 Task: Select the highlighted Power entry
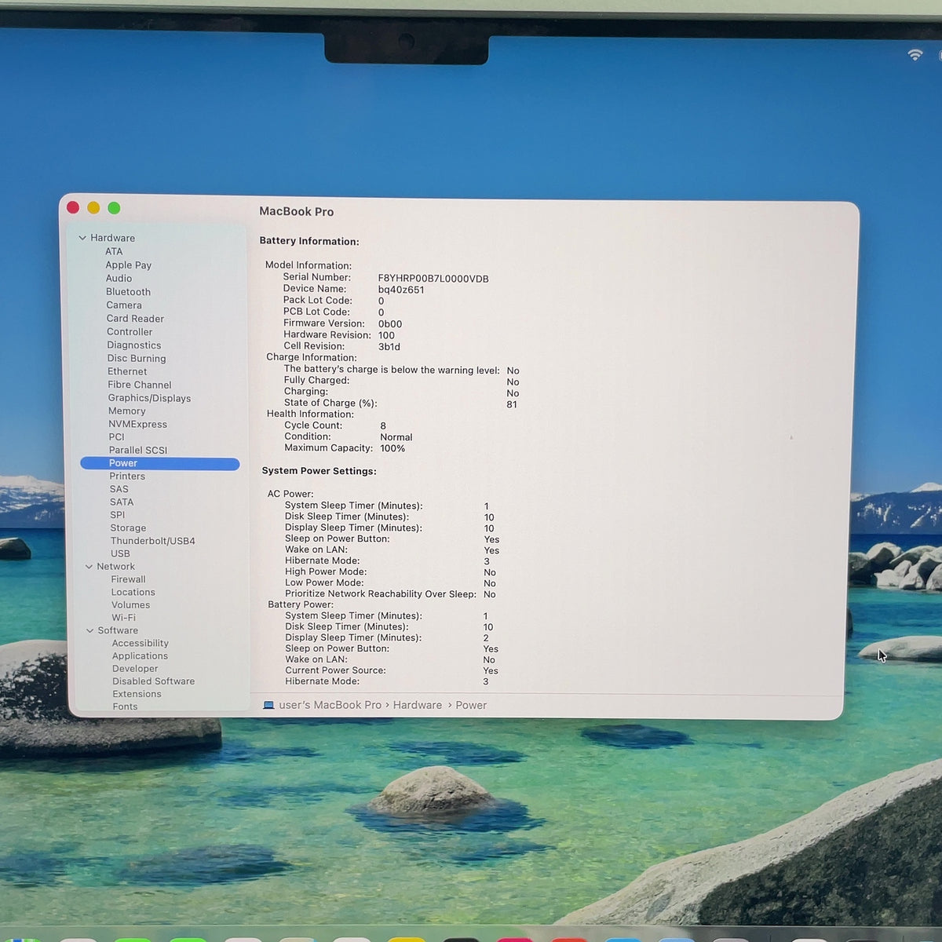[160, 464]
